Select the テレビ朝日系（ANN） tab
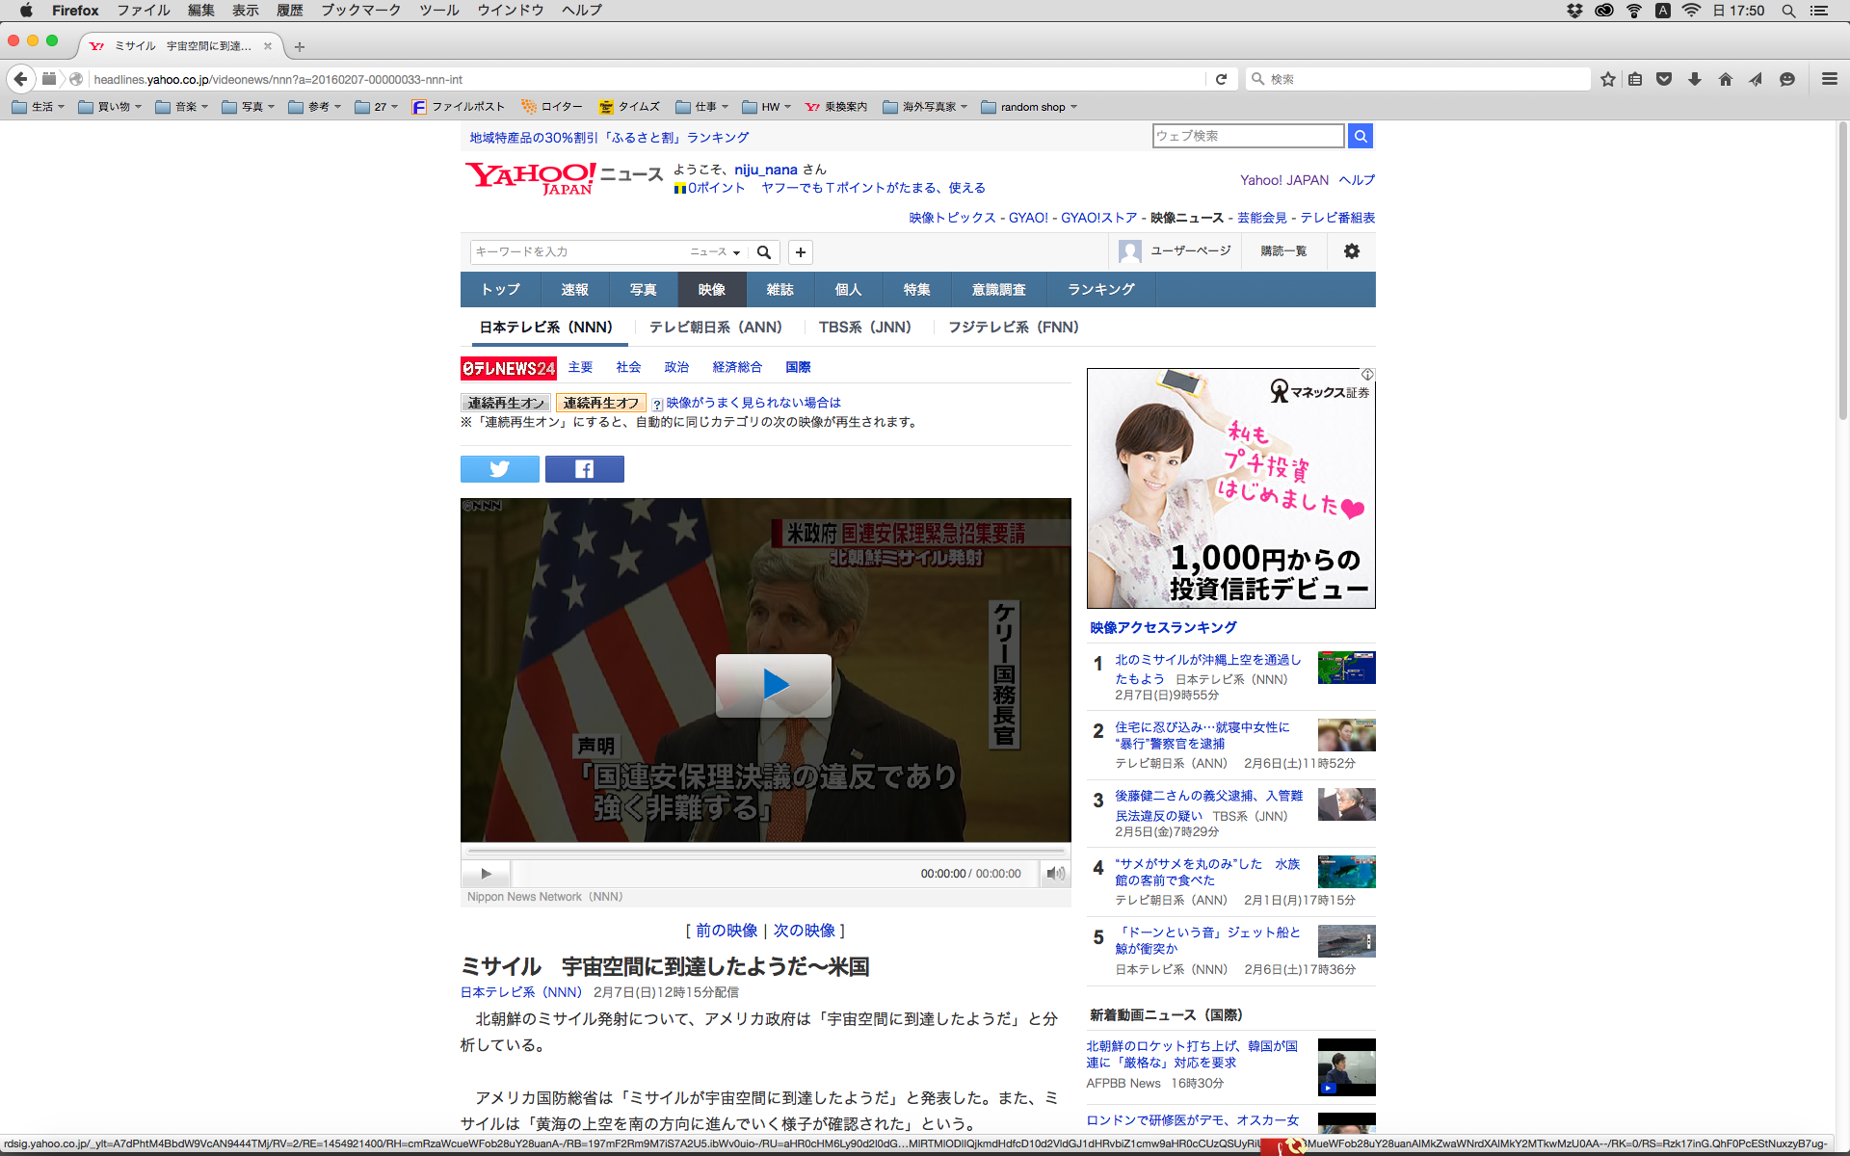1850x1156 pixels. pos(715,328)
